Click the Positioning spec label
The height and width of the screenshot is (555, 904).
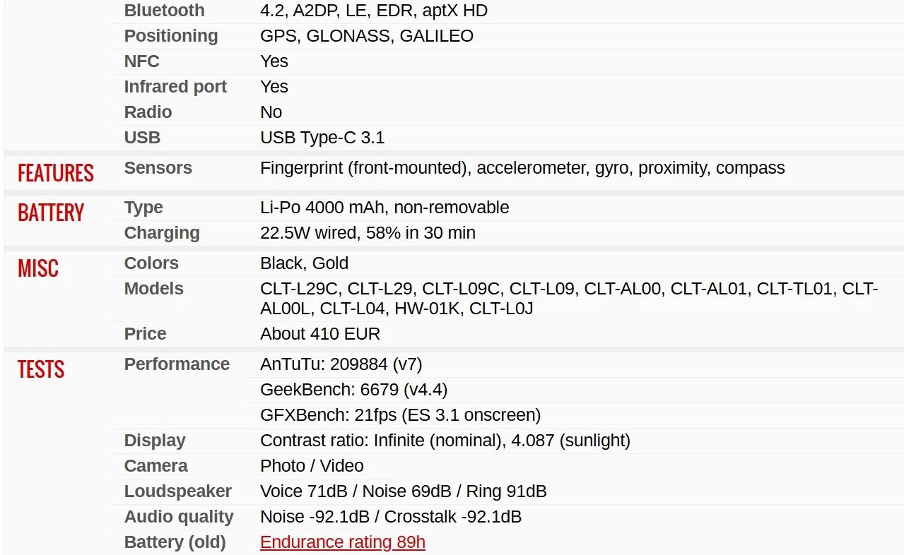click(x=171, y=36)
